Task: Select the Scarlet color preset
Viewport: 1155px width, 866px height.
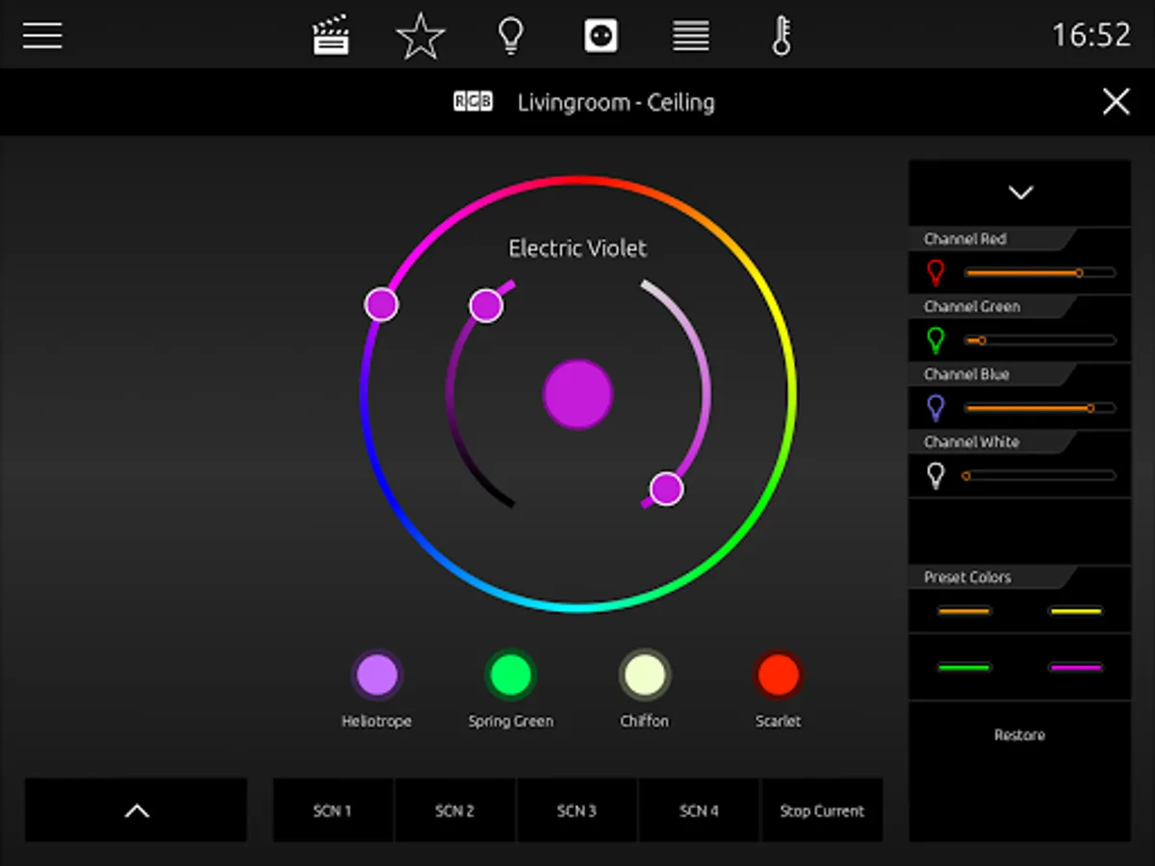Action: (x=778, y=675)
